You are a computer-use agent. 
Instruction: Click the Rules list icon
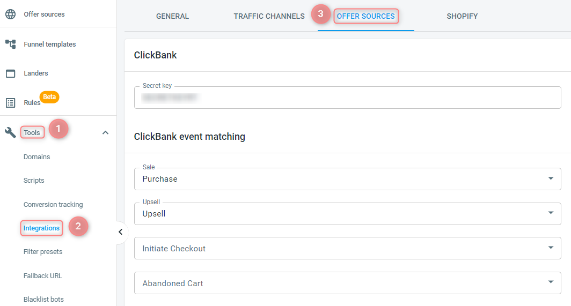11,103
